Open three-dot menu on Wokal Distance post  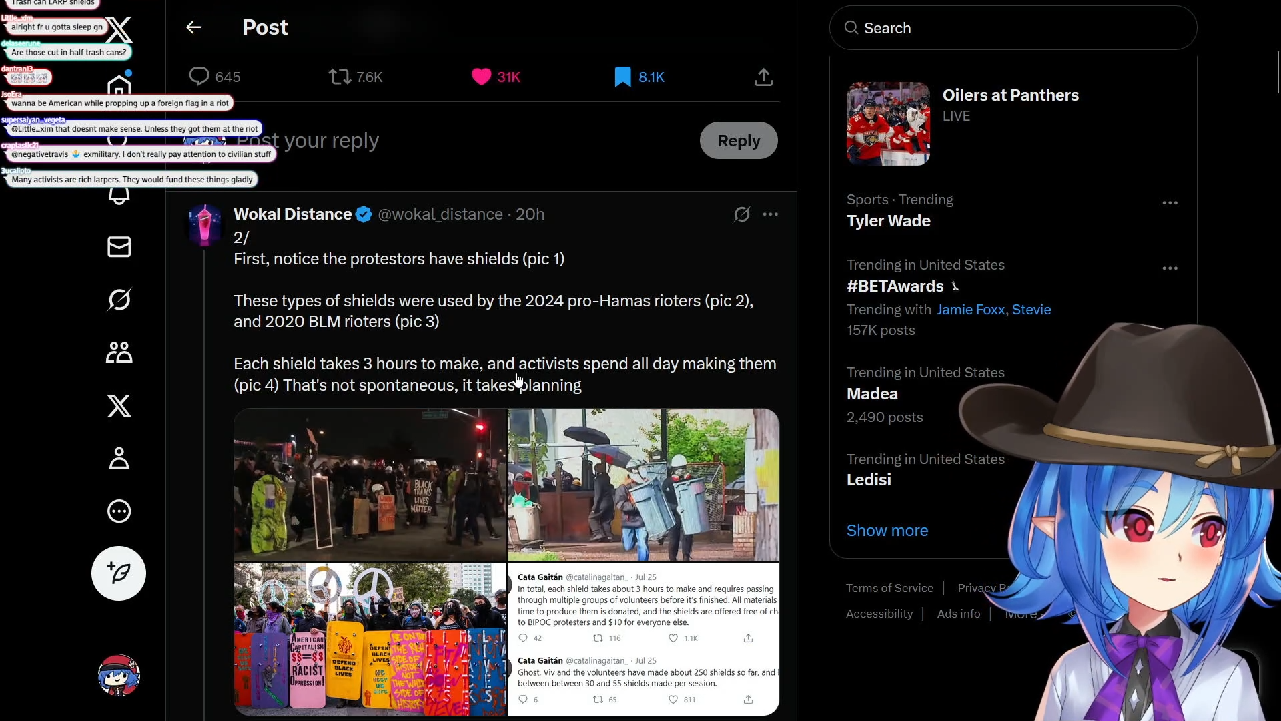(770, 214)
